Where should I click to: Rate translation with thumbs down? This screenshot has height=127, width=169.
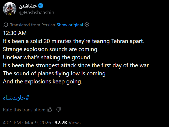[59, 110]
